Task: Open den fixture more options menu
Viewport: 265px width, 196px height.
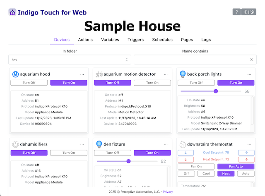Action: click(166, 145)
